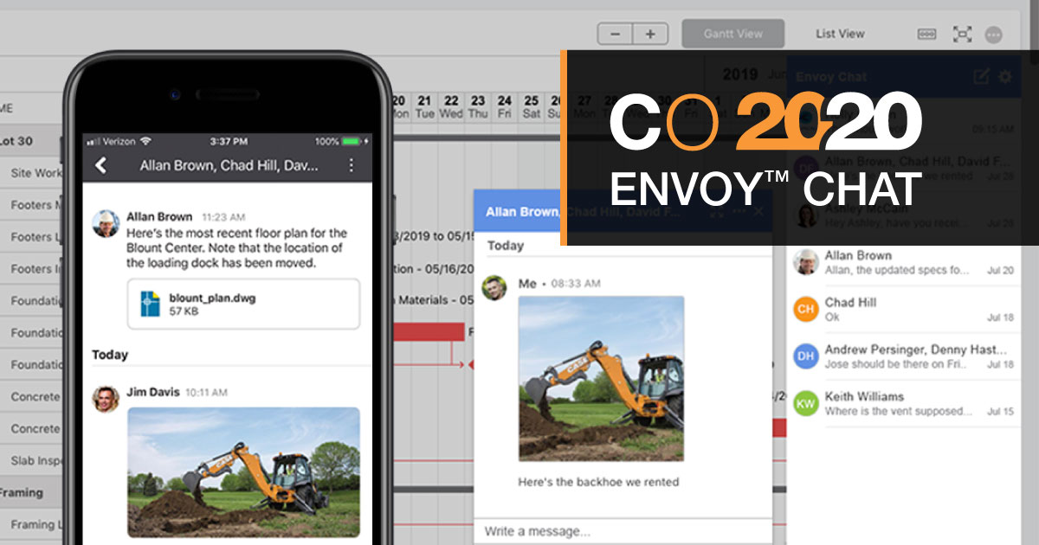This screenshot has width=1039, height=545.
Task: Tap the phone chat title Allan Brown, Chad Hill, Dav...
Action: point(229,165)
